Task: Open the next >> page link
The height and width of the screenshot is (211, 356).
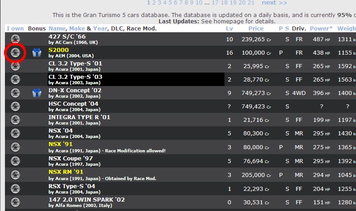Action: [x=274, y=3]
